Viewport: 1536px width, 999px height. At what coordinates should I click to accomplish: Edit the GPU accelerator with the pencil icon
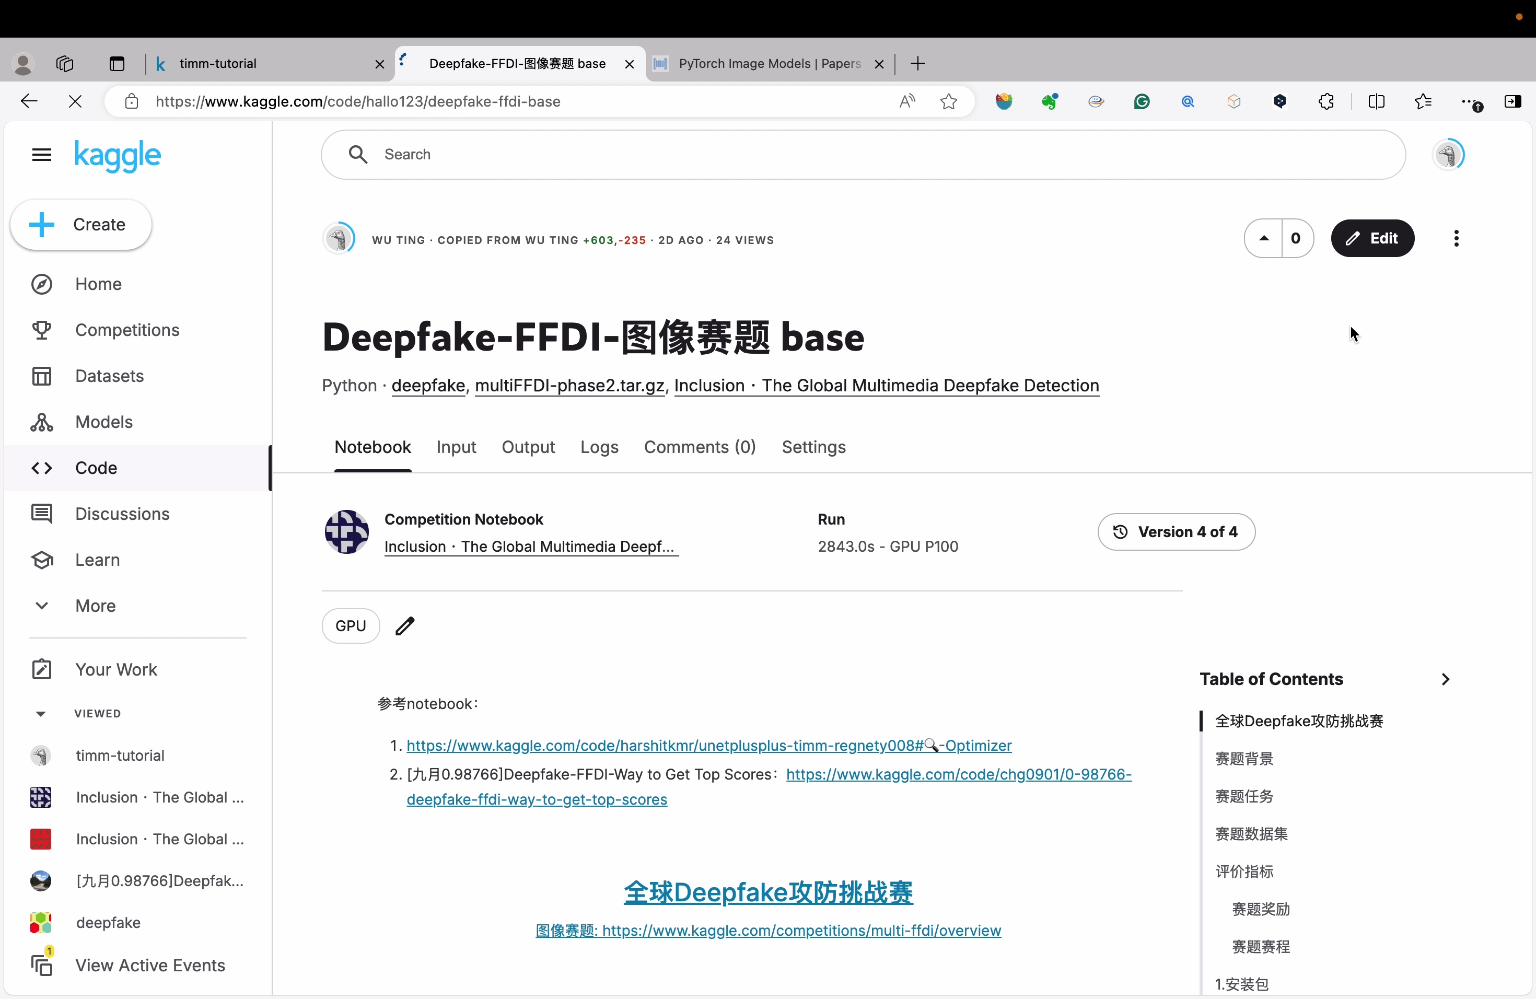pos(405,625)
